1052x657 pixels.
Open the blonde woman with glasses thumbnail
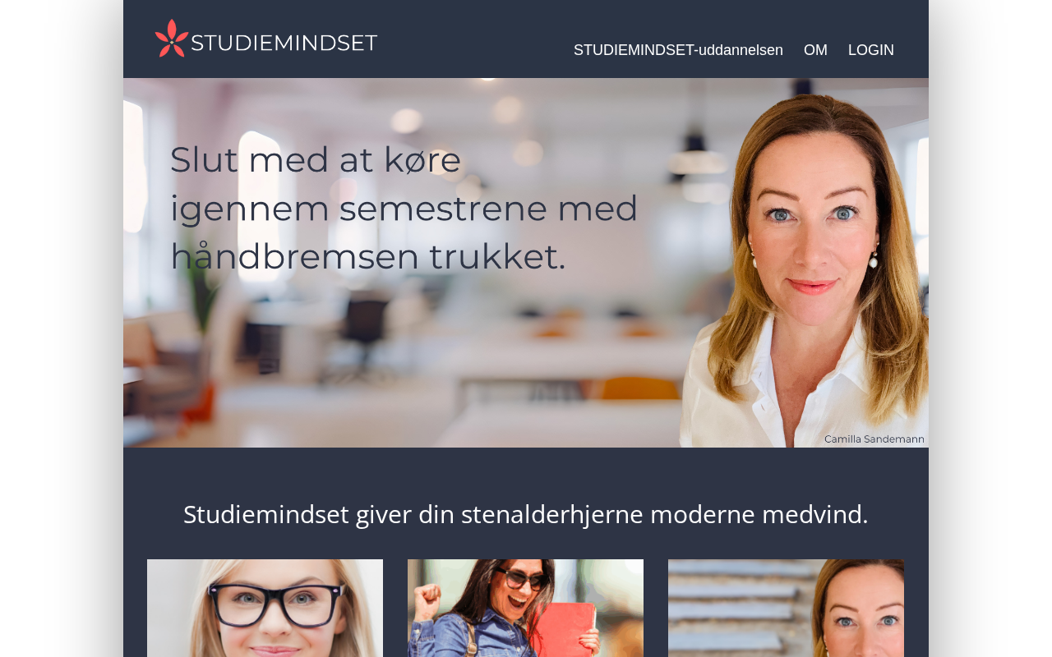tap(265, 608)
